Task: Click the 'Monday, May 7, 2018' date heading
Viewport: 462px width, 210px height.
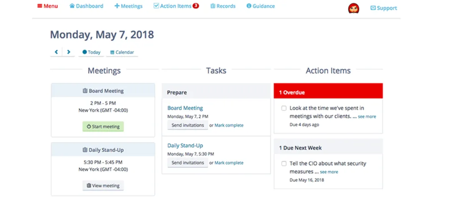Action: tap(102, 35)
